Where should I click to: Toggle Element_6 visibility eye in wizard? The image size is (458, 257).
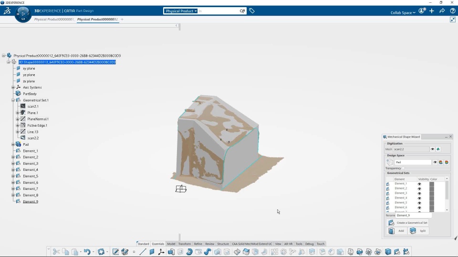pos(419,208)
